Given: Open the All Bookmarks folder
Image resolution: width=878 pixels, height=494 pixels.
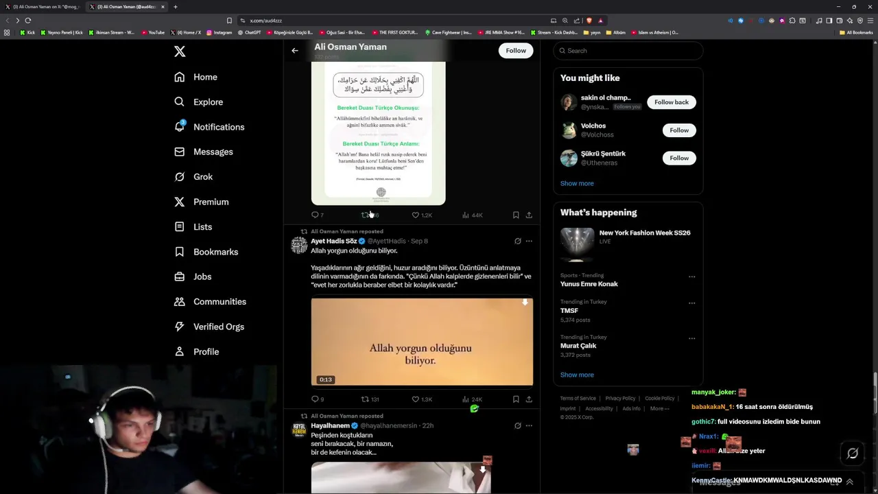Looking at the screenshot, I should coord(856,32).
